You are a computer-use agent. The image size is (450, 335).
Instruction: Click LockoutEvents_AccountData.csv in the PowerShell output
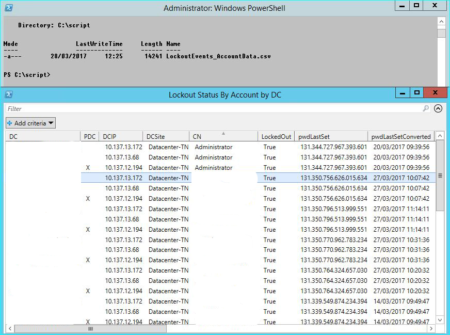[218, 56]
